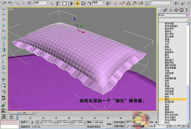191x129 pixels.
Task: Toggle the selection lock padlock
Action: 32,122
